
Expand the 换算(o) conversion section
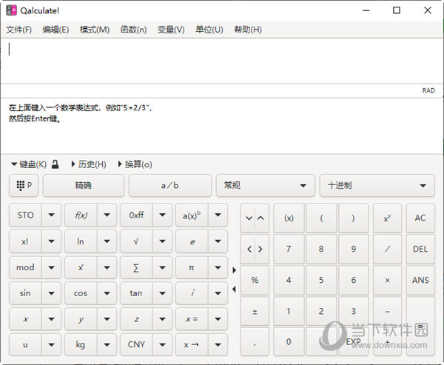coord(135,164)
